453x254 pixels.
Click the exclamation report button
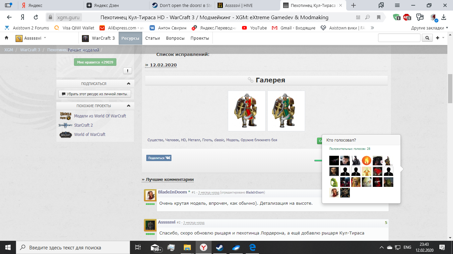click(x=128, y=70)
